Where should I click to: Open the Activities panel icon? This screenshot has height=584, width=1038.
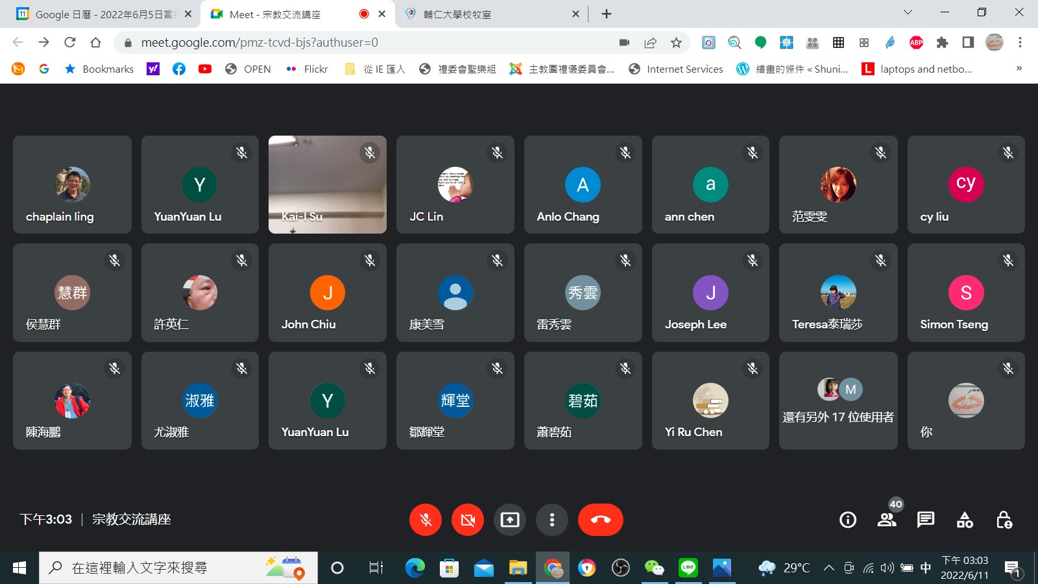[965, 520]
